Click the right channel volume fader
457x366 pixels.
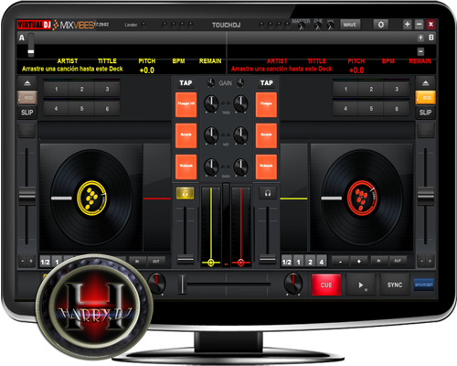pos(267,259)
